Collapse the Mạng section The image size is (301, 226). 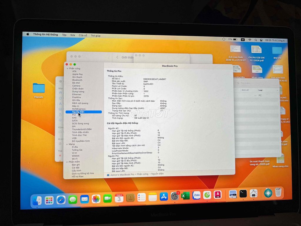[x=67, y=144]
